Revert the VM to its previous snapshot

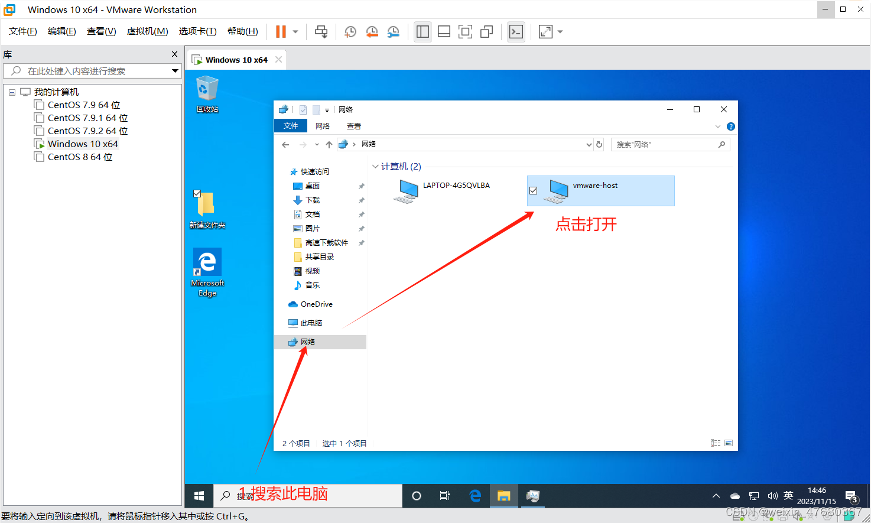coord(372,32)
